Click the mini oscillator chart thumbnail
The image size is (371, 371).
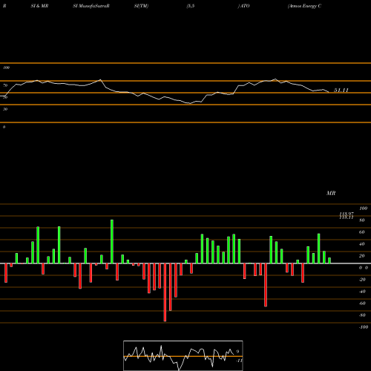coord(183,355)
